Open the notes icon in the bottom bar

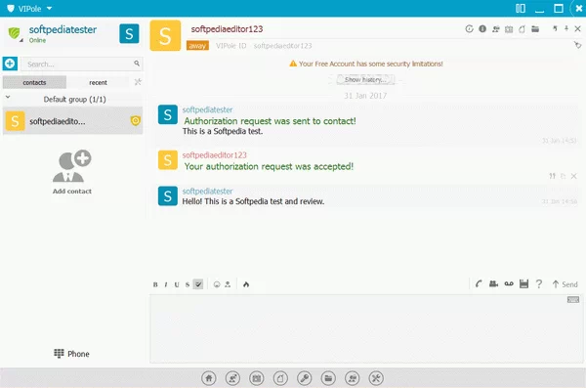pos(280,378)
